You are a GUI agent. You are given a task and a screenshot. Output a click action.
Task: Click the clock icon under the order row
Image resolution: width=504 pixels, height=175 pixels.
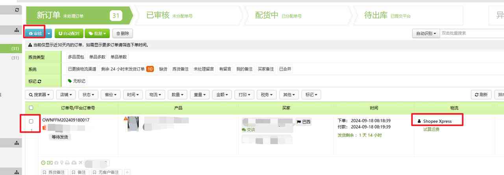click(x=43, y=162)
